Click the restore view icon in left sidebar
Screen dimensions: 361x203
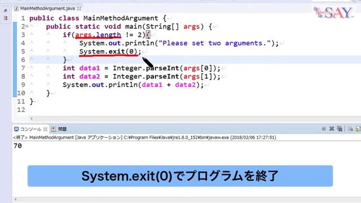pos(6,11)
